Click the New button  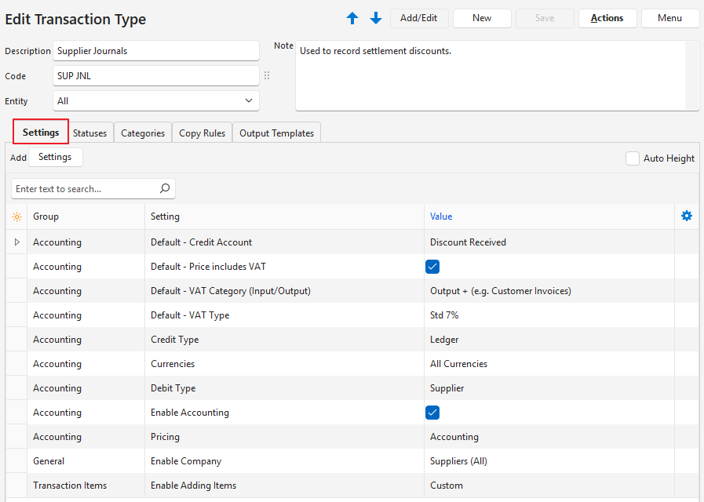[482, 18]
